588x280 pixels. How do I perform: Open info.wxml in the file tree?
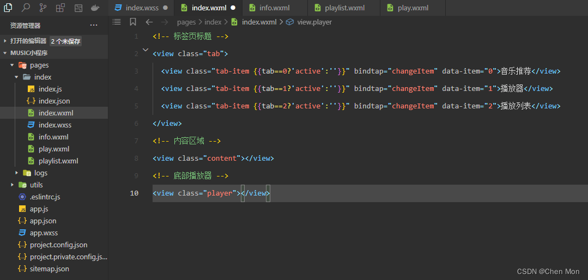[54, 137]
